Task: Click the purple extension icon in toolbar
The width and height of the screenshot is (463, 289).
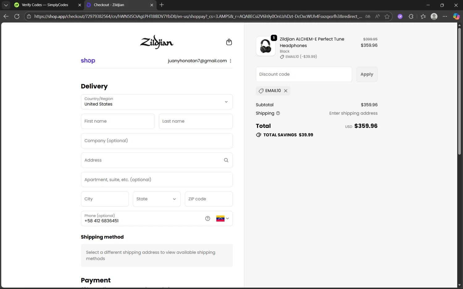Action: [x=400, y=16]
